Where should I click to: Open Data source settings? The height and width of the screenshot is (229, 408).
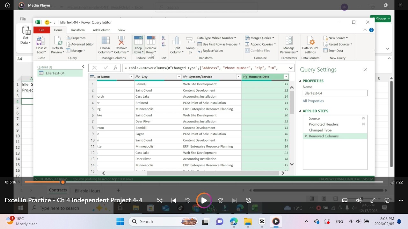coord(310,45)
